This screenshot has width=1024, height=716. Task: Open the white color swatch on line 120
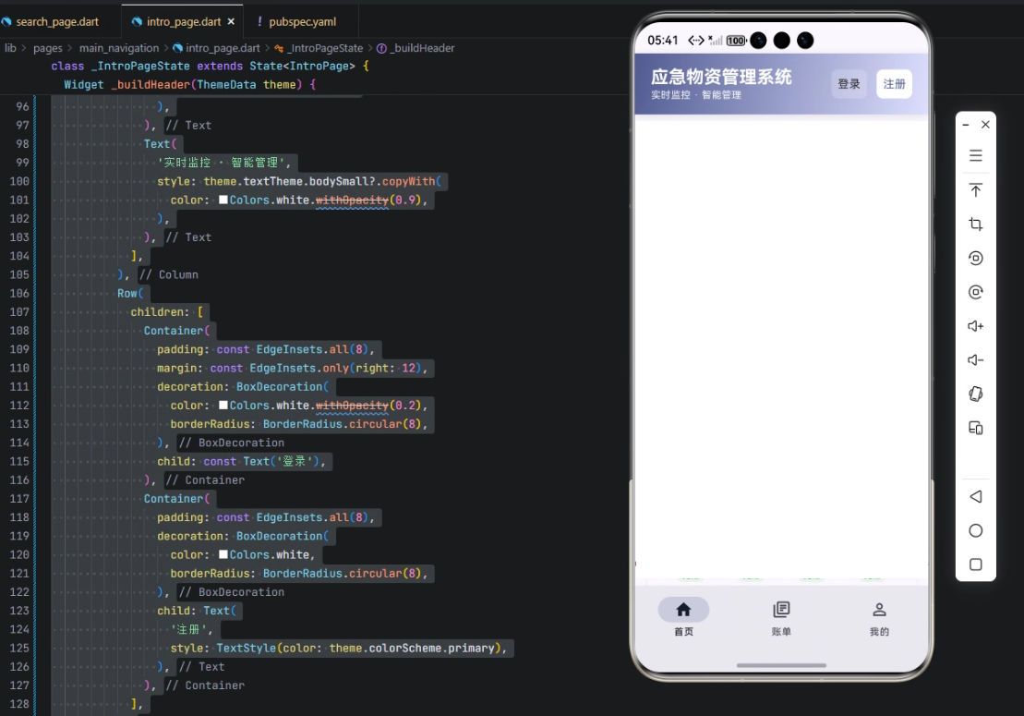coord(223,554)
